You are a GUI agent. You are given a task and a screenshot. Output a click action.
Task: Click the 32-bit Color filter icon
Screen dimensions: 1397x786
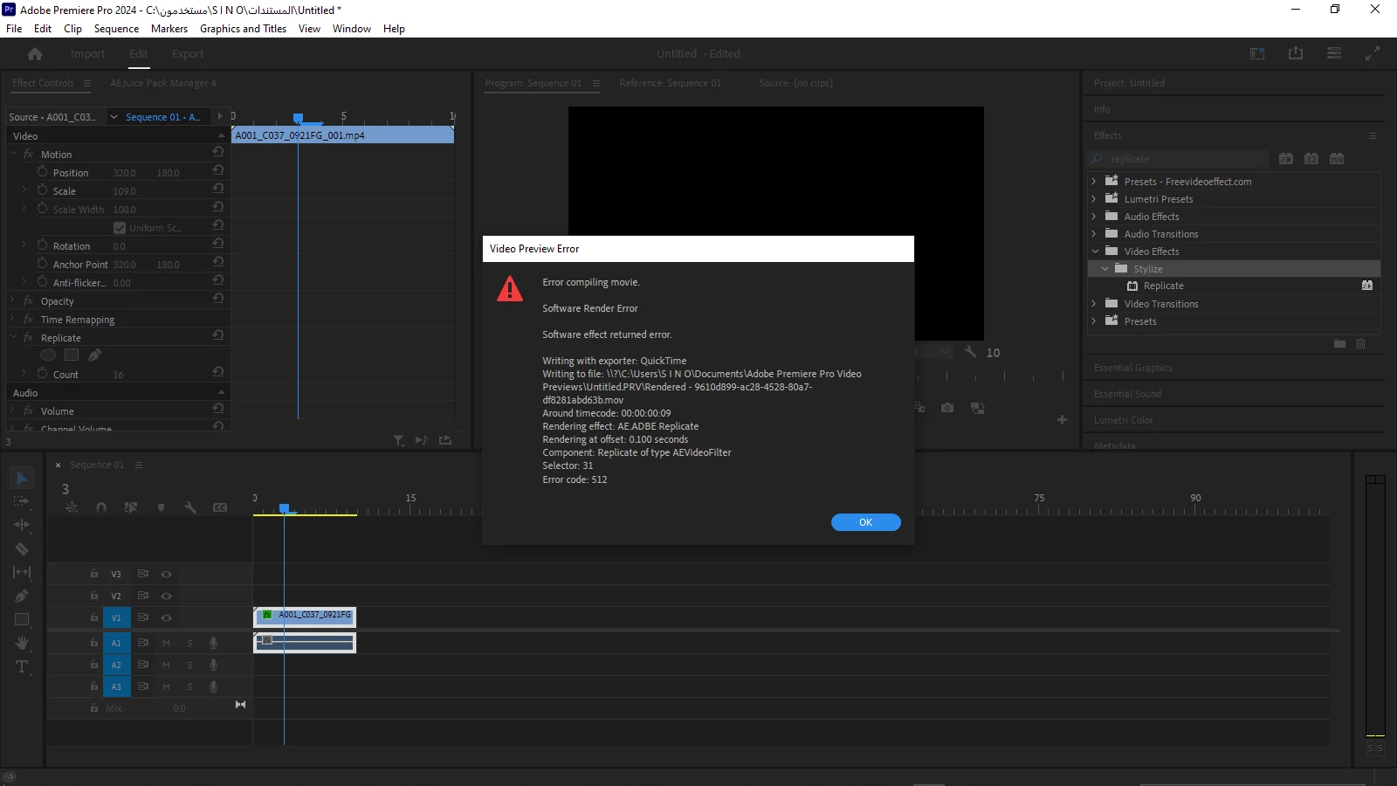1311,159
